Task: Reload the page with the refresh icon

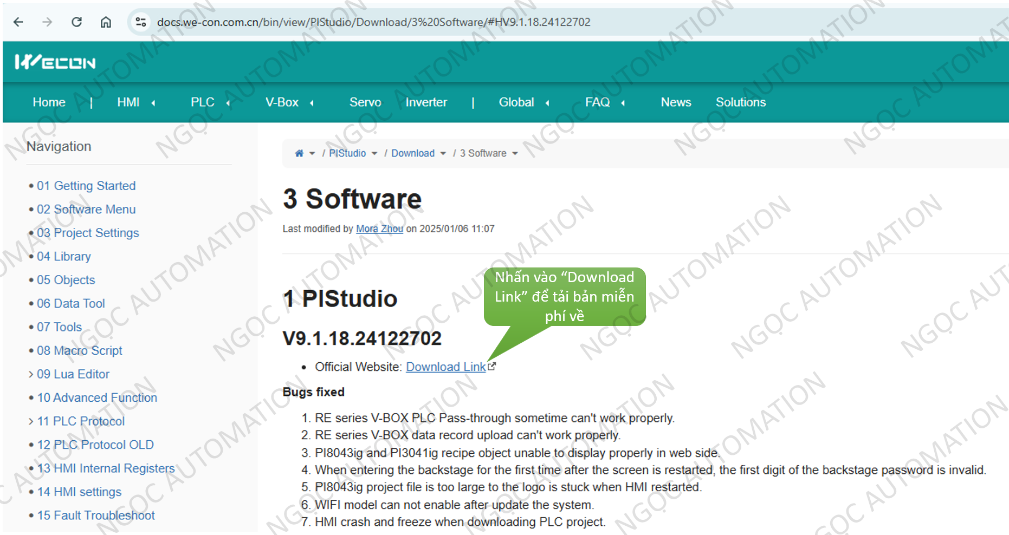Action: click(77, 22)
